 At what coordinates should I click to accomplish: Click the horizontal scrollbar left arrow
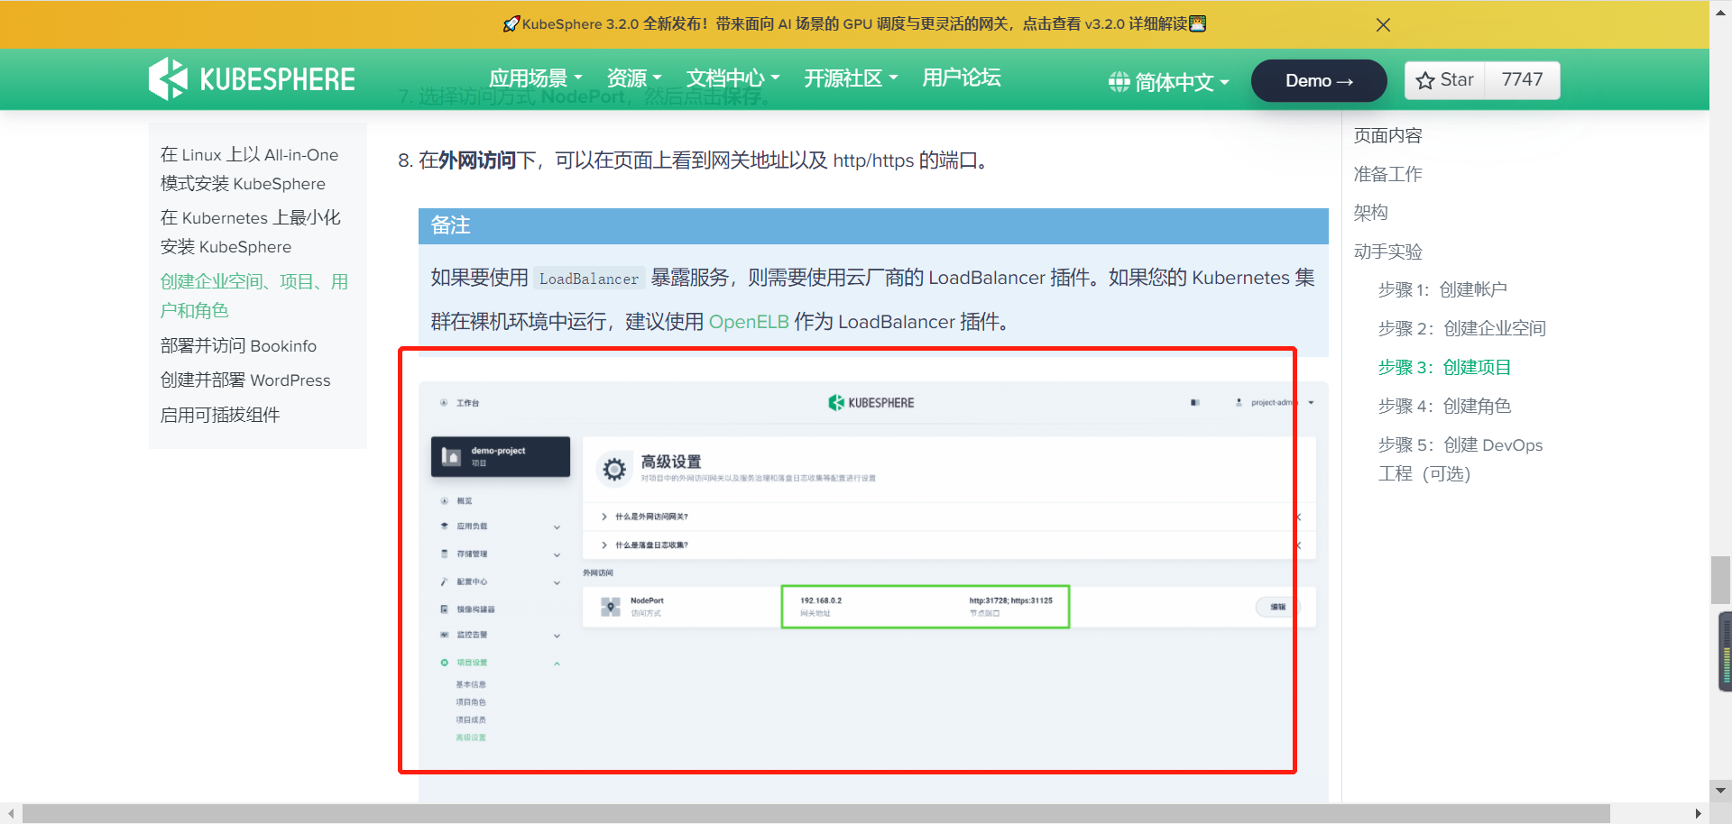coord(11,813)
